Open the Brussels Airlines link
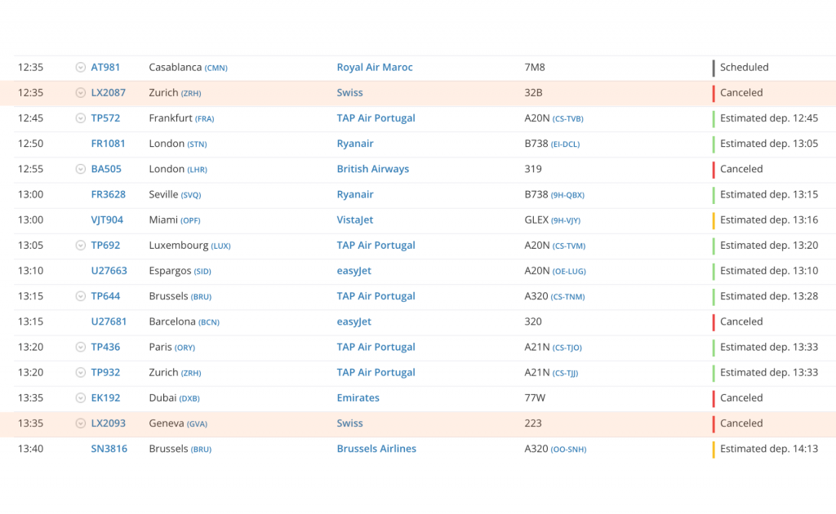The height and width of the screenshot is (514, 836). coord(376,449)
